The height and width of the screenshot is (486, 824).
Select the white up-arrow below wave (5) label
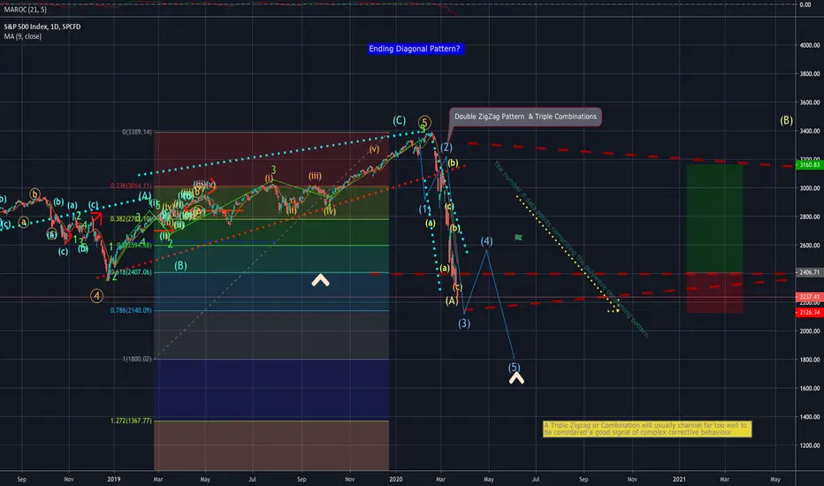point(516,378)
